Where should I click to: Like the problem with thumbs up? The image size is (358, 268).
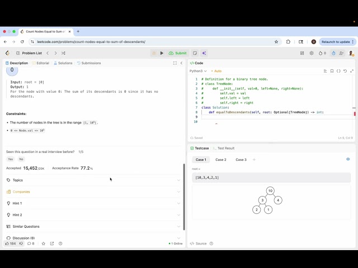[x=11, y=243]
